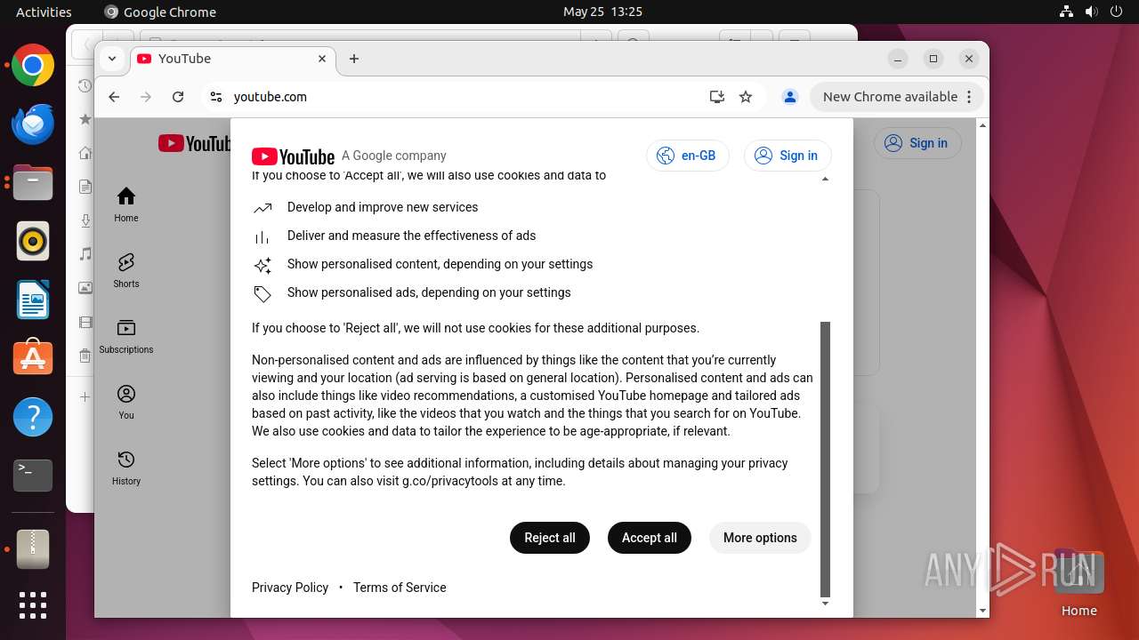The height and width of the screenshot is (640, 1139).
Task: Open Shorts from the YouTube sidebar
Action: pos(126,270)
